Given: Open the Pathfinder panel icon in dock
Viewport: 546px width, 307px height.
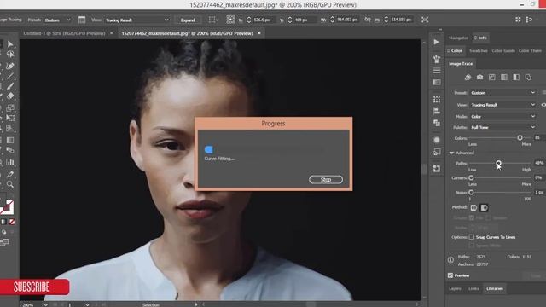Looking at the screenshot, I should coord(437,123).
